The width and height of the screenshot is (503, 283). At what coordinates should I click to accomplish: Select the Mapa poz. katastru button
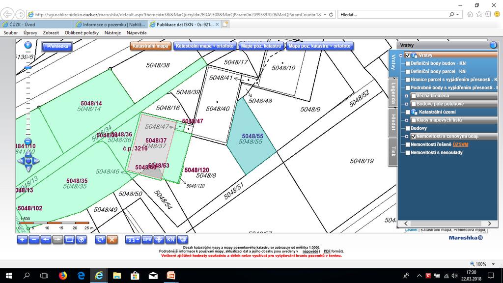[261, 46]
